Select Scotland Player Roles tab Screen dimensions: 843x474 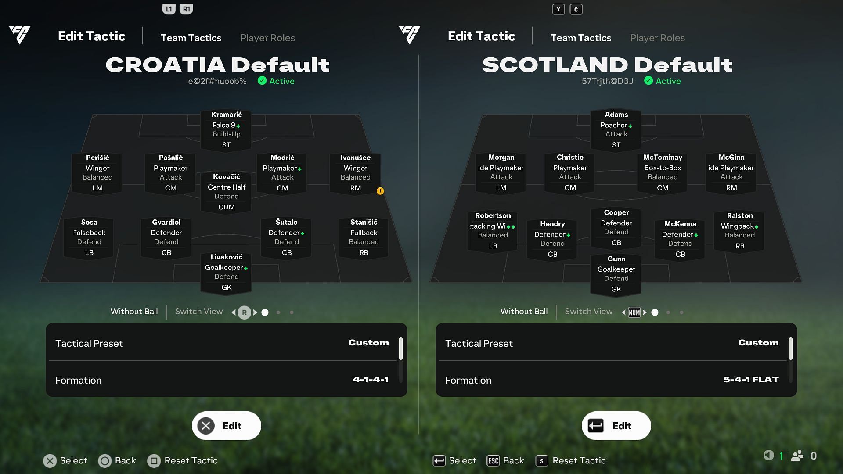click(x=657, y=37)
